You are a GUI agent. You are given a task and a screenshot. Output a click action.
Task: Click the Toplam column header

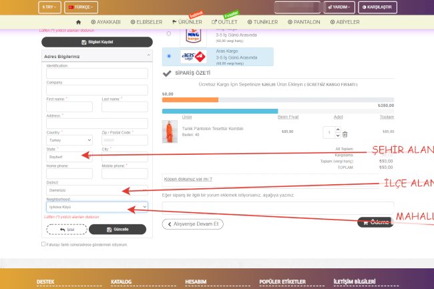point(387,117)
